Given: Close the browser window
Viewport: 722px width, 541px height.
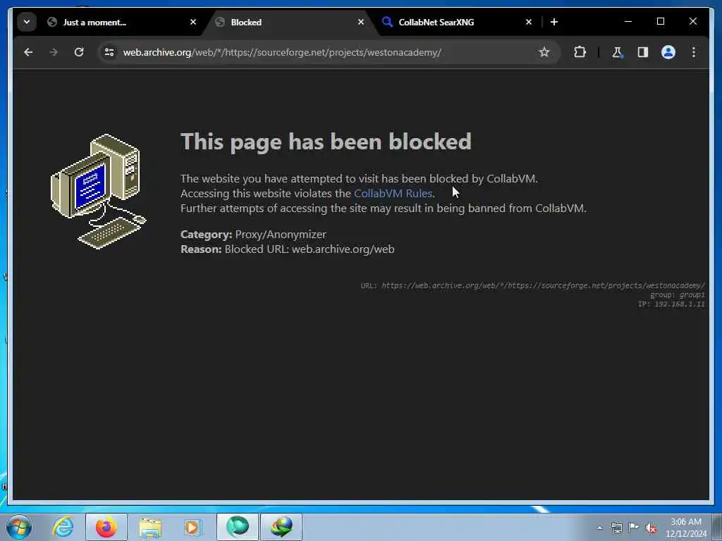Looking at the screenshot, I should [x=693, y=22].
